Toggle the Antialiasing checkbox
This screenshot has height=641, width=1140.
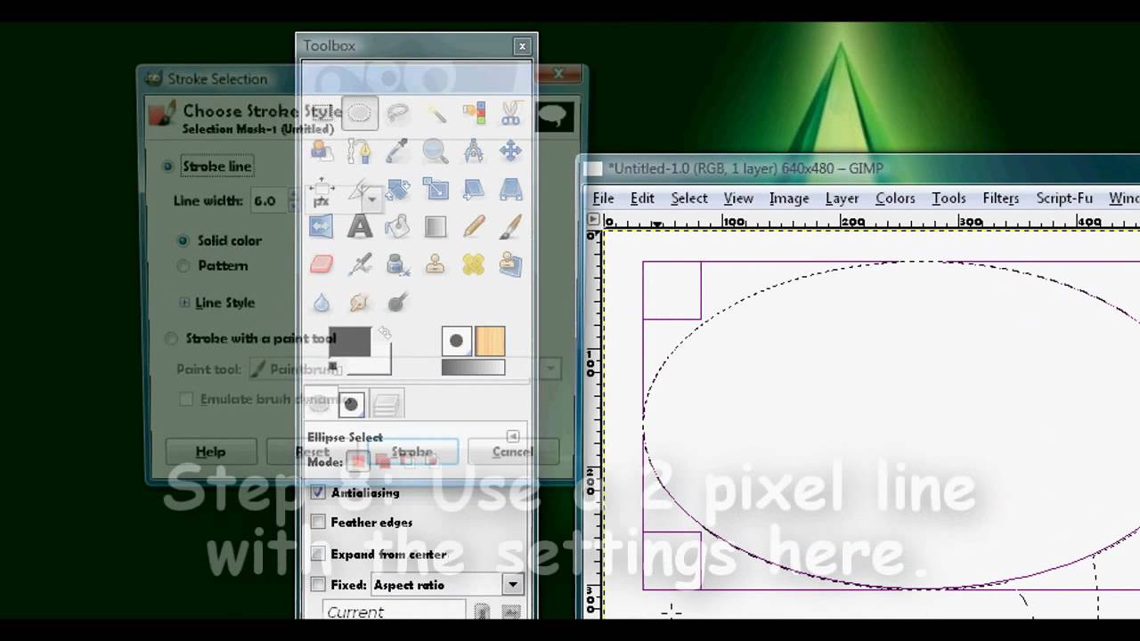[x=318, y=492]
